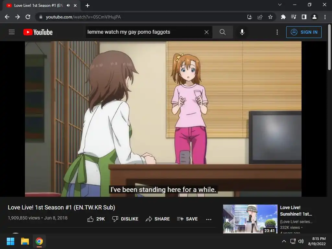Reload the YouTube page
The width and height of the screenshot is (332, 249).
(28, 17)
